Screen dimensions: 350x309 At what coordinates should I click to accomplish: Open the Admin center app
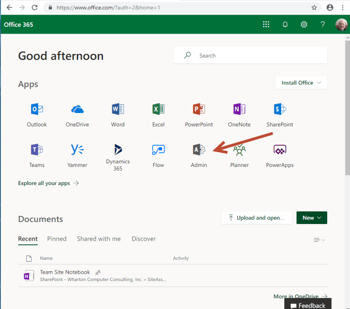(x=199, y=156)
